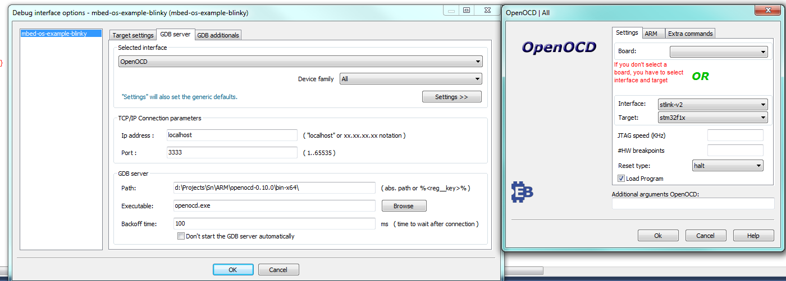Click the Browse button
Screen dimensions: 786x281
pos(403,206)
